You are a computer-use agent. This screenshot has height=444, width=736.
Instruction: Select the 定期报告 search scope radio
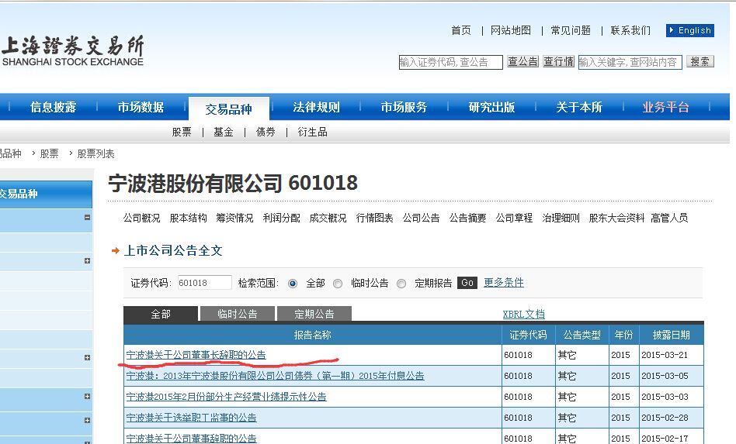tap(401, 284)
